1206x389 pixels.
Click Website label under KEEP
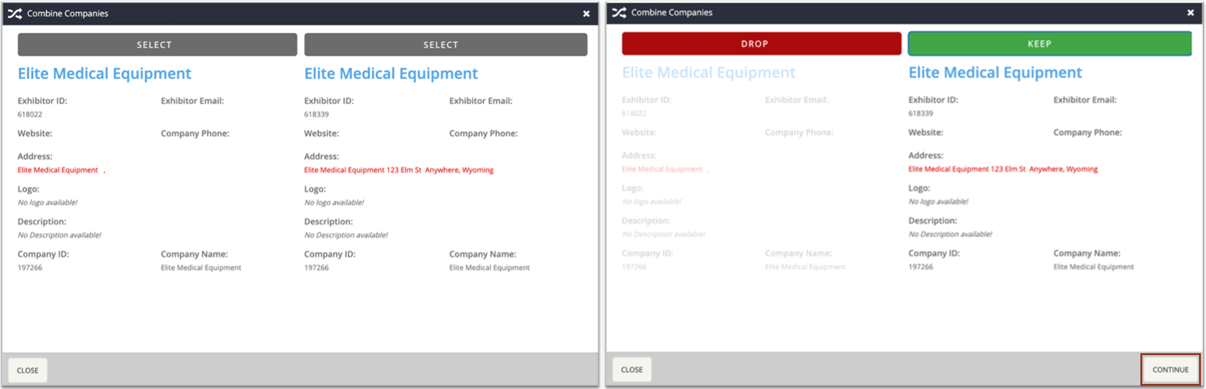926,132
